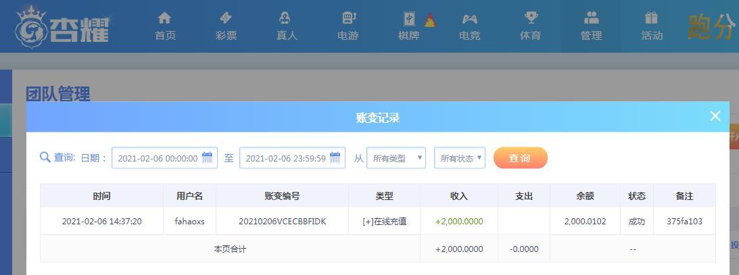Viewport: 739px width, 275px height.
Task: Click the 余额 column header
Action: click(586, 196)
